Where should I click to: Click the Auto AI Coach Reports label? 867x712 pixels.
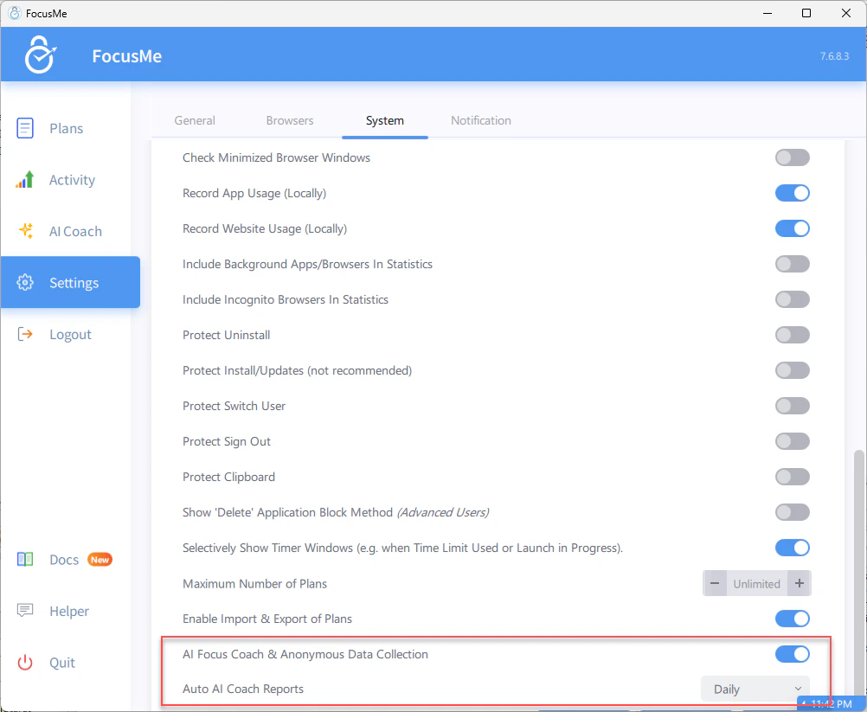243,689
